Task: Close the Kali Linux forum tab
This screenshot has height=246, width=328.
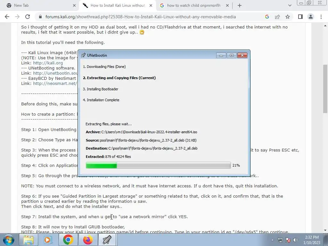Action: pyautogui.click(x=151, y=5)
